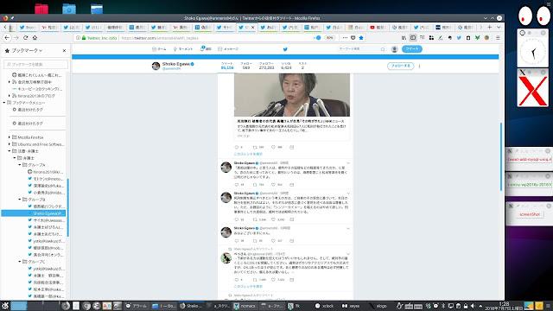
Task: Open the profile avatar menu in the Twitter header
Action: (x=395, y=49)
